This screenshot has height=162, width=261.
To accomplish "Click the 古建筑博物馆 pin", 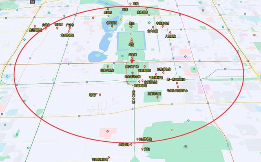I will click(x=109, y=158).
